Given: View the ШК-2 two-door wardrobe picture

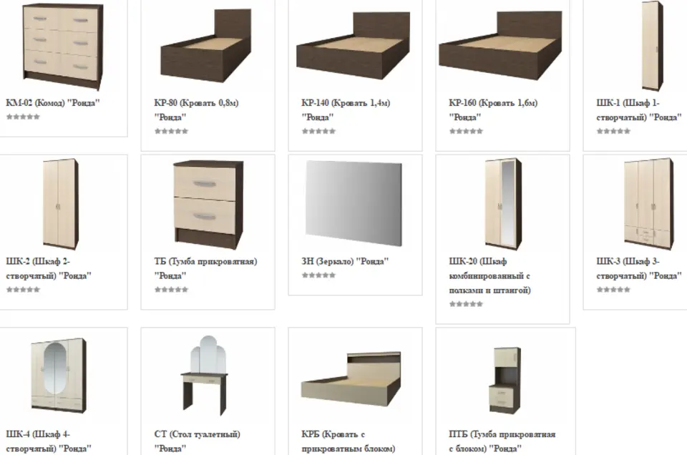Looking at the screenshot, I should pyautogui.click(x=61, y=204).
